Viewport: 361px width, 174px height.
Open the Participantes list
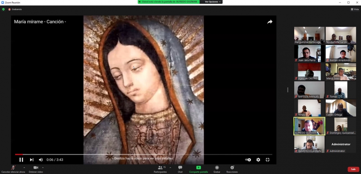[160, 169]
